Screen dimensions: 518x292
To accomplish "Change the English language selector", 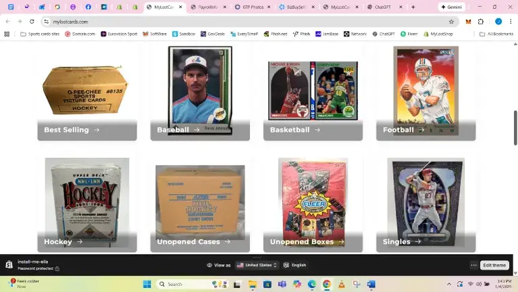I will point(295,265).
